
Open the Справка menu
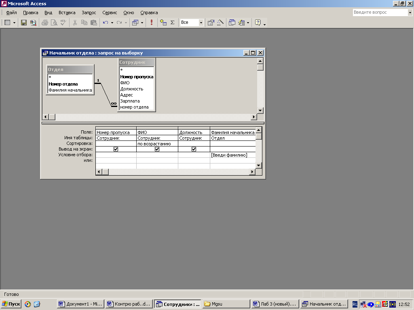tap(149, 13)
